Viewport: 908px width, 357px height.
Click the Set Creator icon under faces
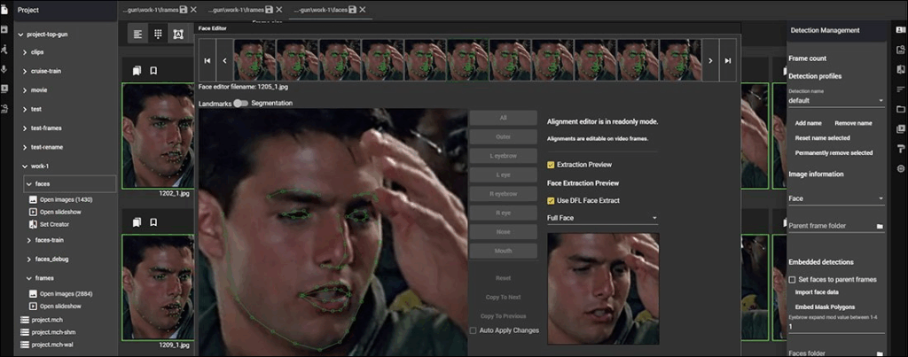(x=33, y=224)
